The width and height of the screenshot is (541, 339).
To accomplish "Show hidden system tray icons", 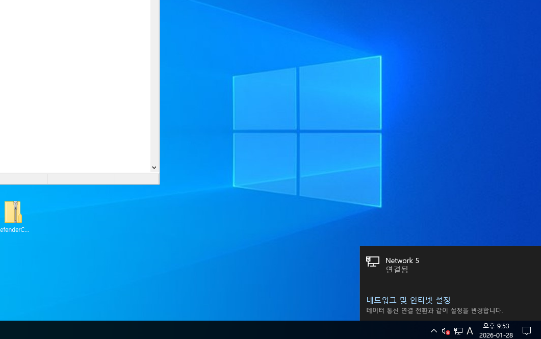I will tap(434, 331).
